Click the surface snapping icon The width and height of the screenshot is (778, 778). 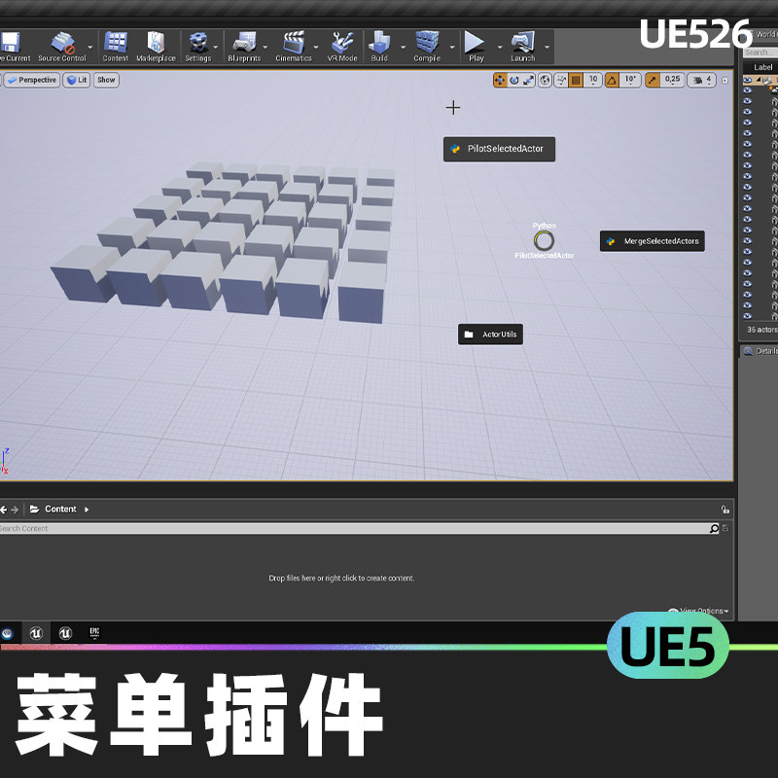[561, 80]
